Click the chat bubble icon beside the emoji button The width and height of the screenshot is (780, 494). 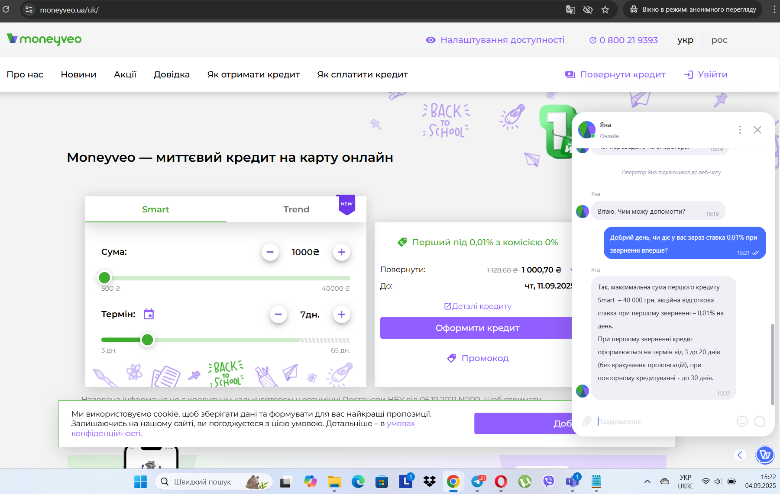point(760,421)
